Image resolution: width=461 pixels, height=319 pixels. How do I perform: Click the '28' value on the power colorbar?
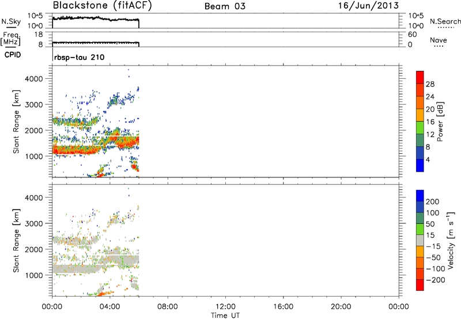click(x=430, y=84)
